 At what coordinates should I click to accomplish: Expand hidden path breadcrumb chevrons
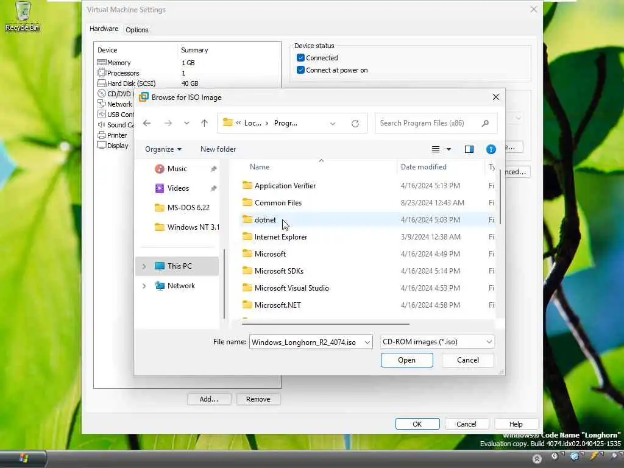coord(238,123)
